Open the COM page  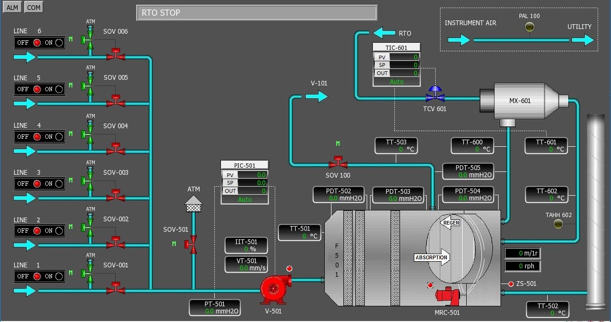33,8
